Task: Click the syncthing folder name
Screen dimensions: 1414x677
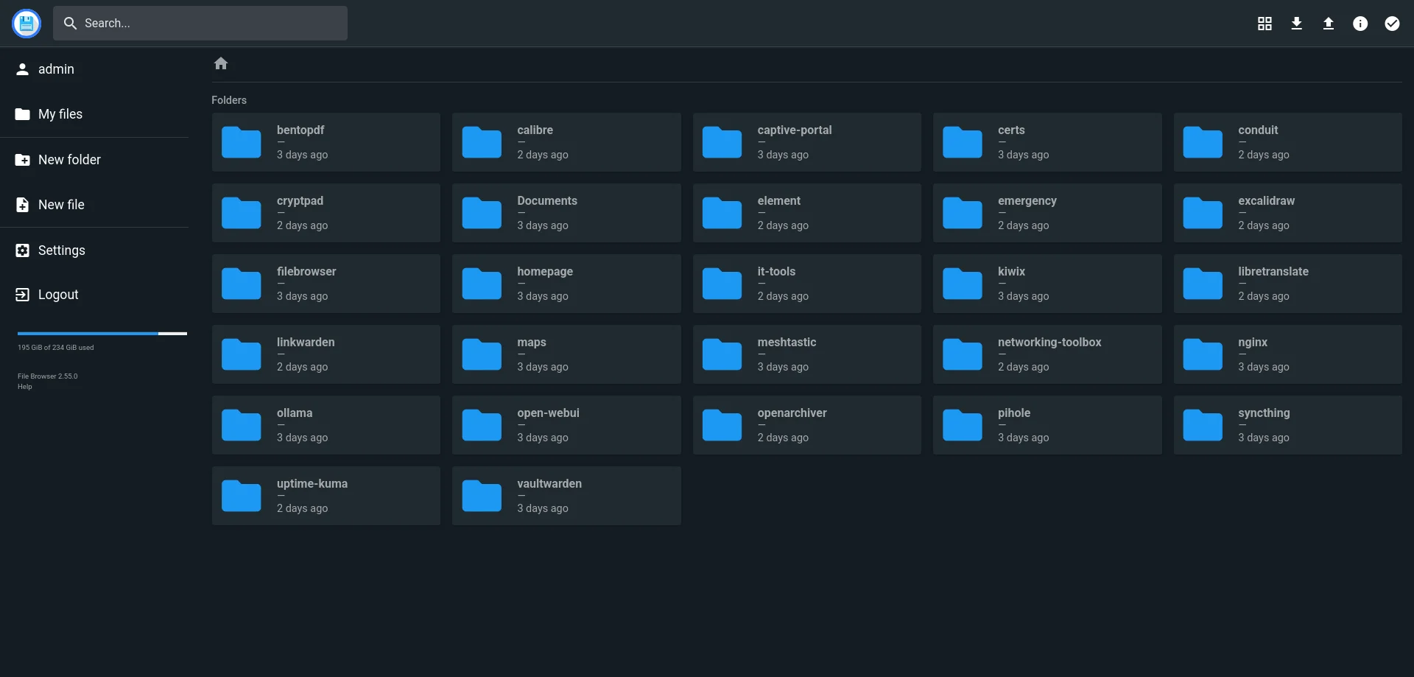Action: 1264,413
